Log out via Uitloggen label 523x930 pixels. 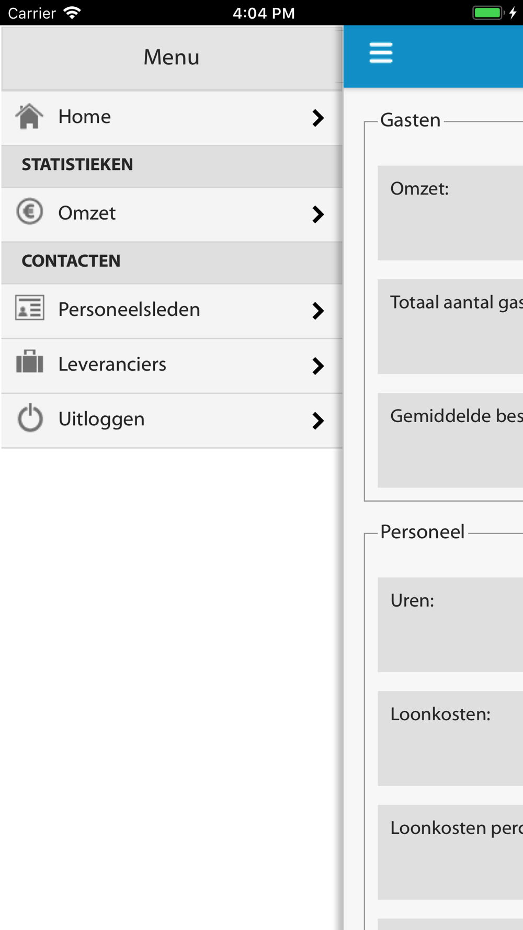click(101, 419)
